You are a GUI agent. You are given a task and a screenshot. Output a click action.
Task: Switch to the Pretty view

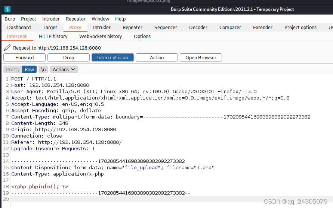[13, 69]
